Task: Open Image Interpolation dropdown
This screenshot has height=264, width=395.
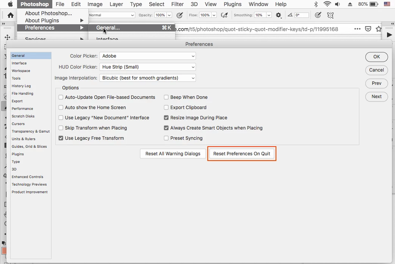Action: pyautogui.click(x=147, y=78)
